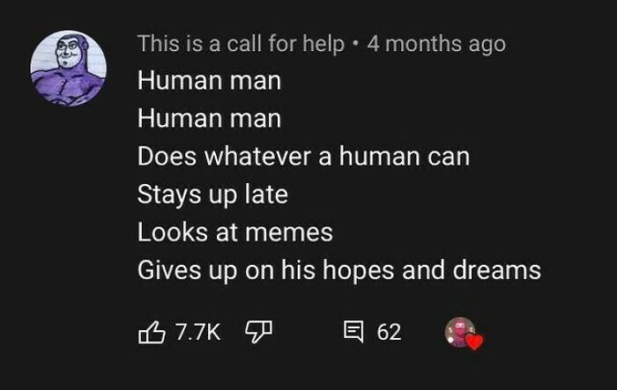
Task: Click the red creator heart icon
Action: click(474, 342)
